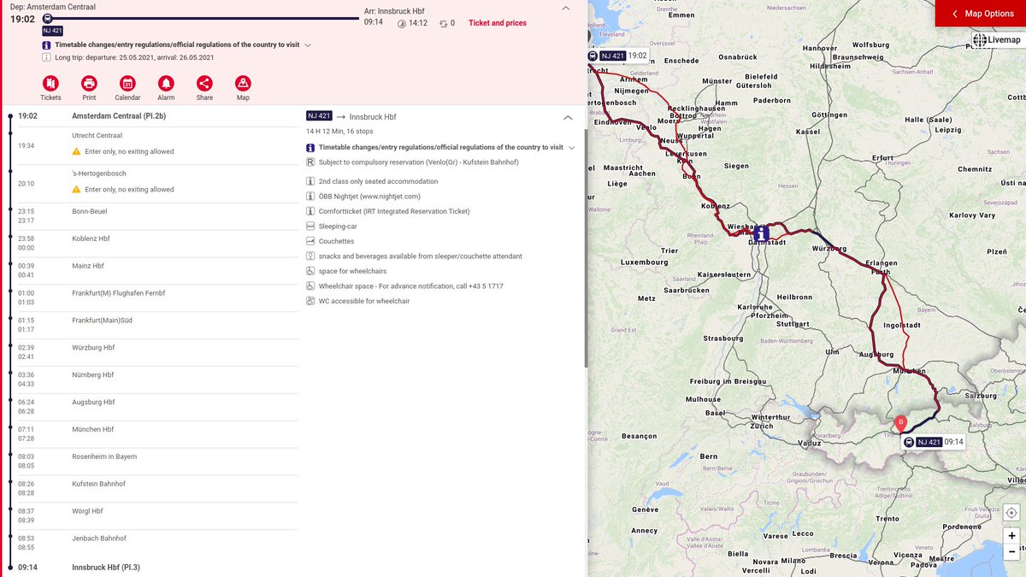Click the Frankfurt(Main)Süd stop
1026x577 pixels.
(103, 321)
